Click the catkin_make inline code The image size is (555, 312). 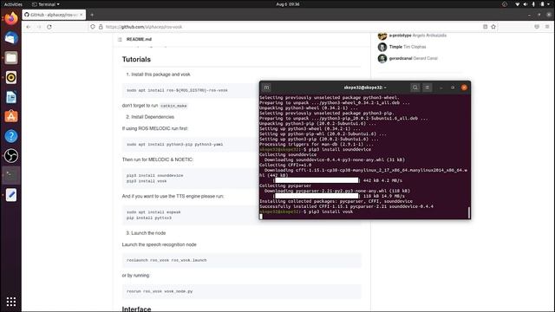point(173,106)
